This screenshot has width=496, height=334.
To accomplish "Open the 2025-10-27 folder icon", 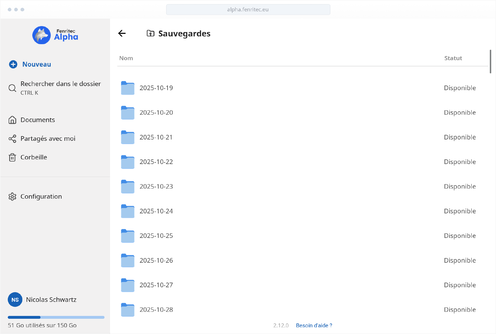I will 128,285.
